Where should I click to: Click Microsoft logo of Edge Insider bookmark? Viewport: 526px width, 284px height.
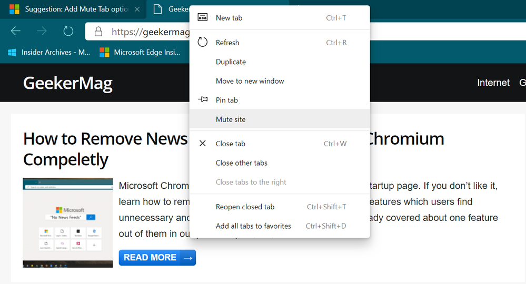point(104,52)
